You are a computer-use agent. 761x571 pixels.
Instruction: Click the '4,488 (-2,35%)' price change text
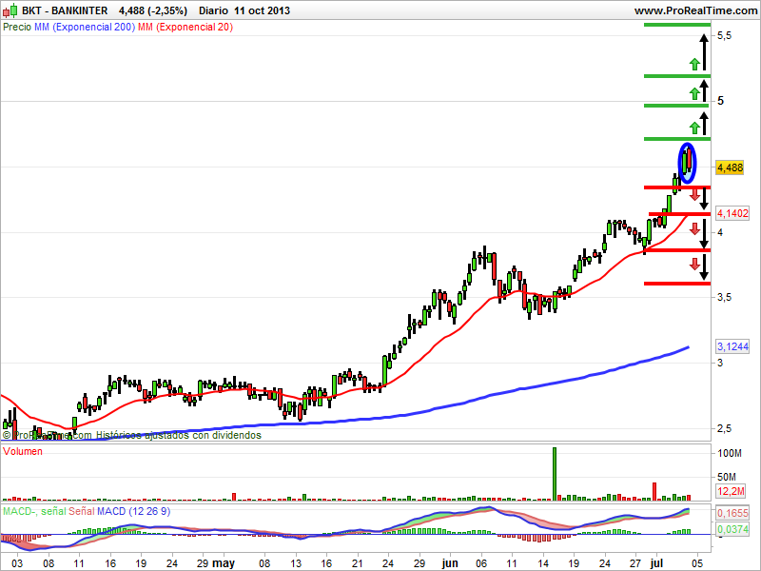[153, 10]
